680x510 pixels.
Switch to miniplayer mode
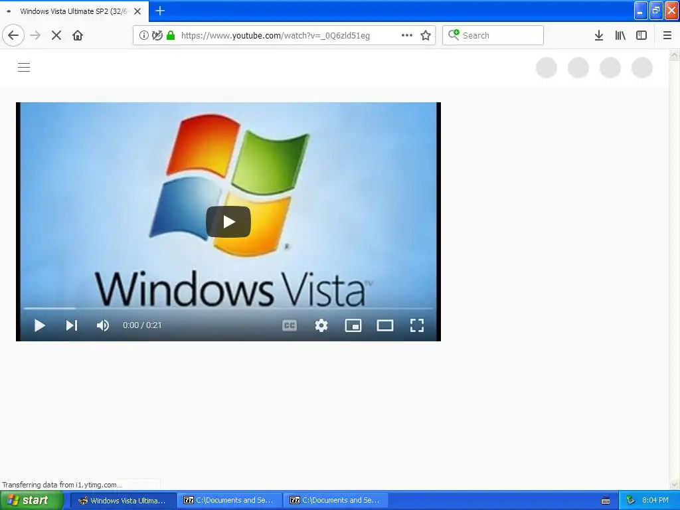pos(353,325)
